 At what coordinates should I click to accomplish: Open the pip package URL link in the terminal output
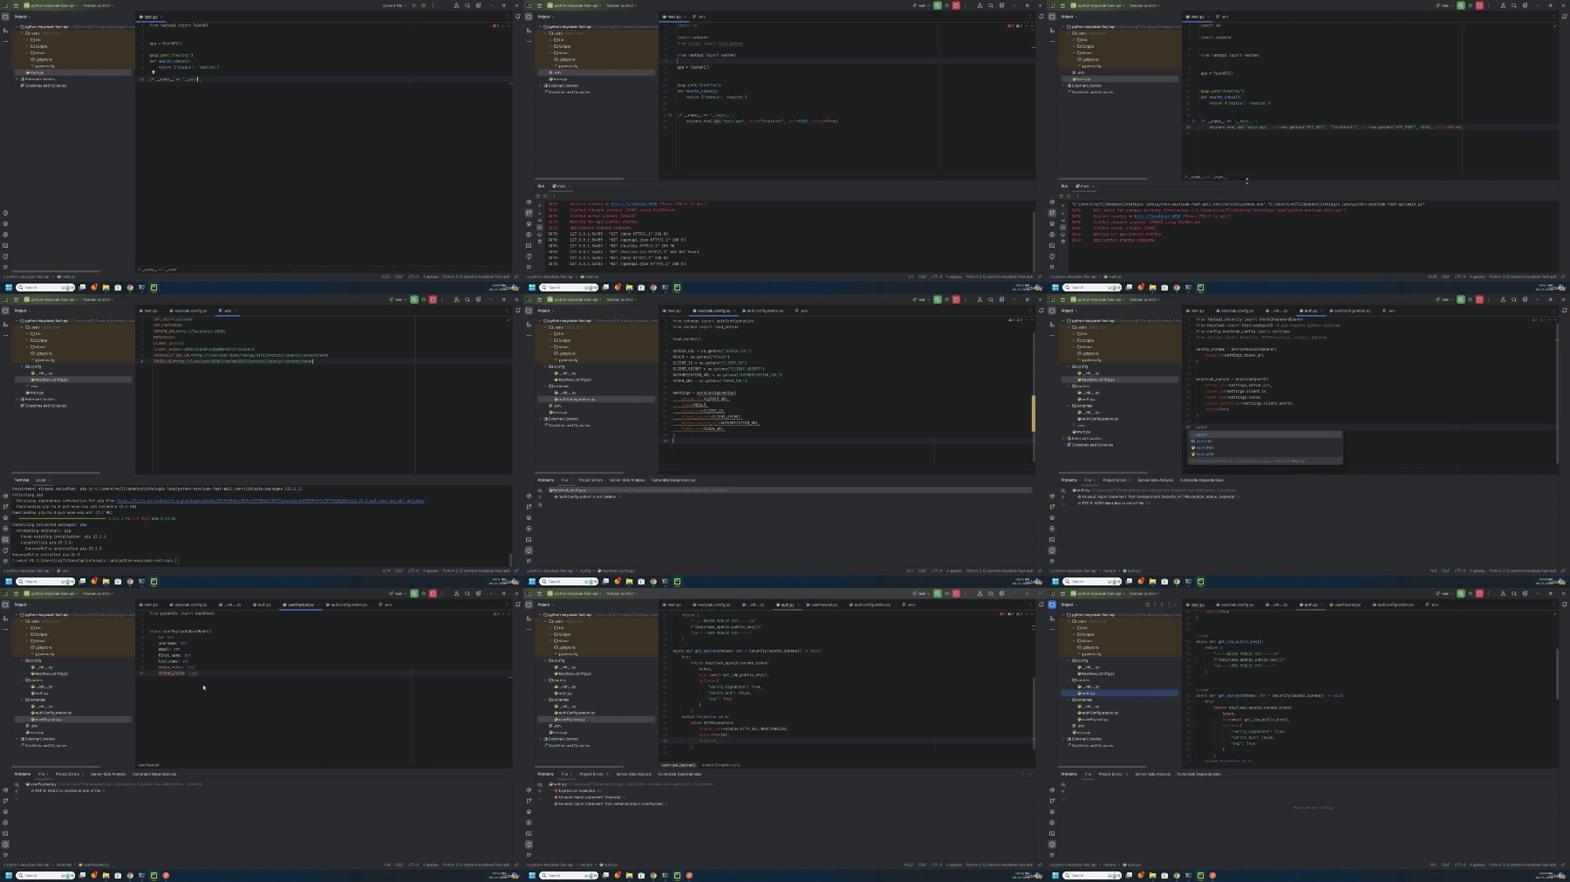pyautogui.click(x=270, y=501)
